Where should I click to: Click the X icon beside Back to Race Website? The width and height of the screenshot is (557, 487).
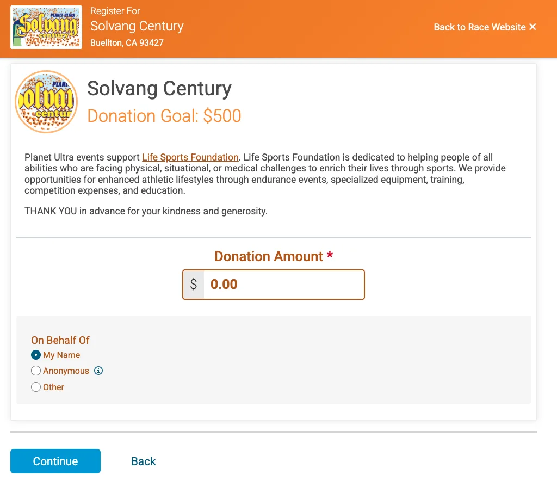coord(533,27)
